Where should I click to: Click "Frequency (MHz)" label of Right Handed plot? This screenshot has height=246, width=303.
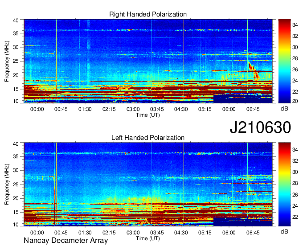(x=7, y=61)
